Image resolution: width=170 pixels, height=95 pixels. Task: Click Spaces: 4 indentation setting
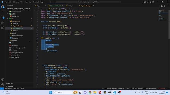click(121, 89)
